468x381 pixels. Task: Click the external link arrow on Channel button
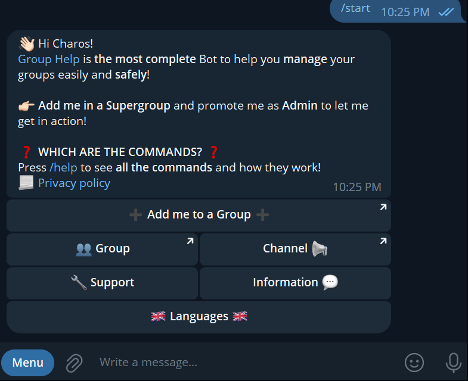click(x=383, y=241)
